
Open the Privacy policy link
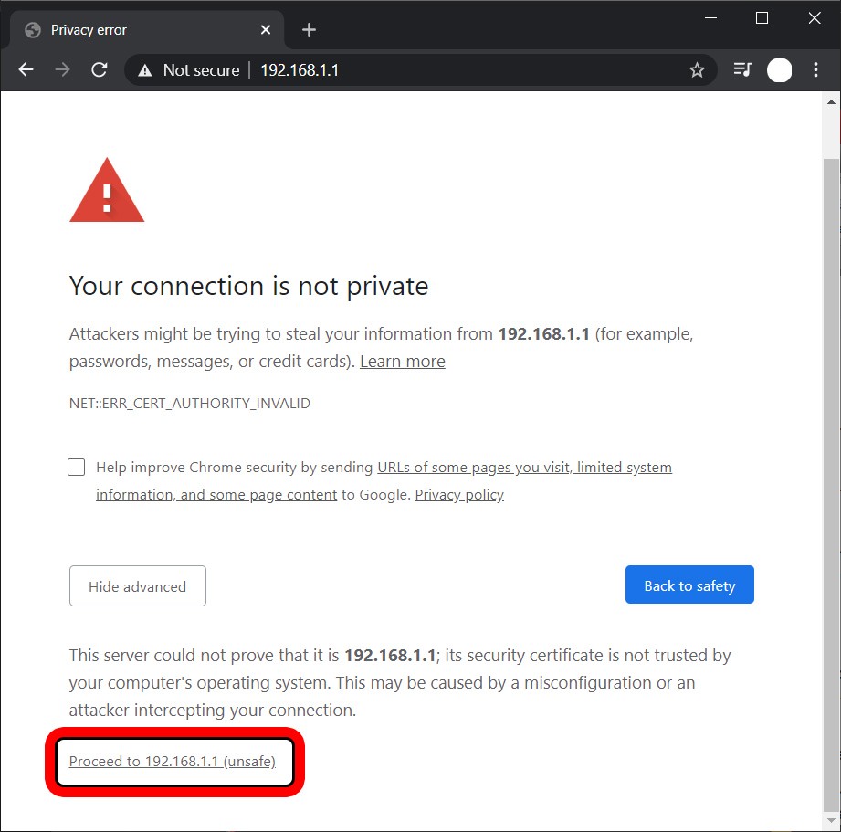(459, 495)
